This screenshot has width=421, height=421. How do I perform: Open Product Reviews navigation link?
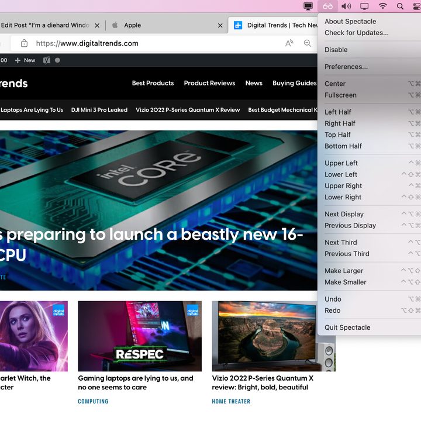pos(209,83)
